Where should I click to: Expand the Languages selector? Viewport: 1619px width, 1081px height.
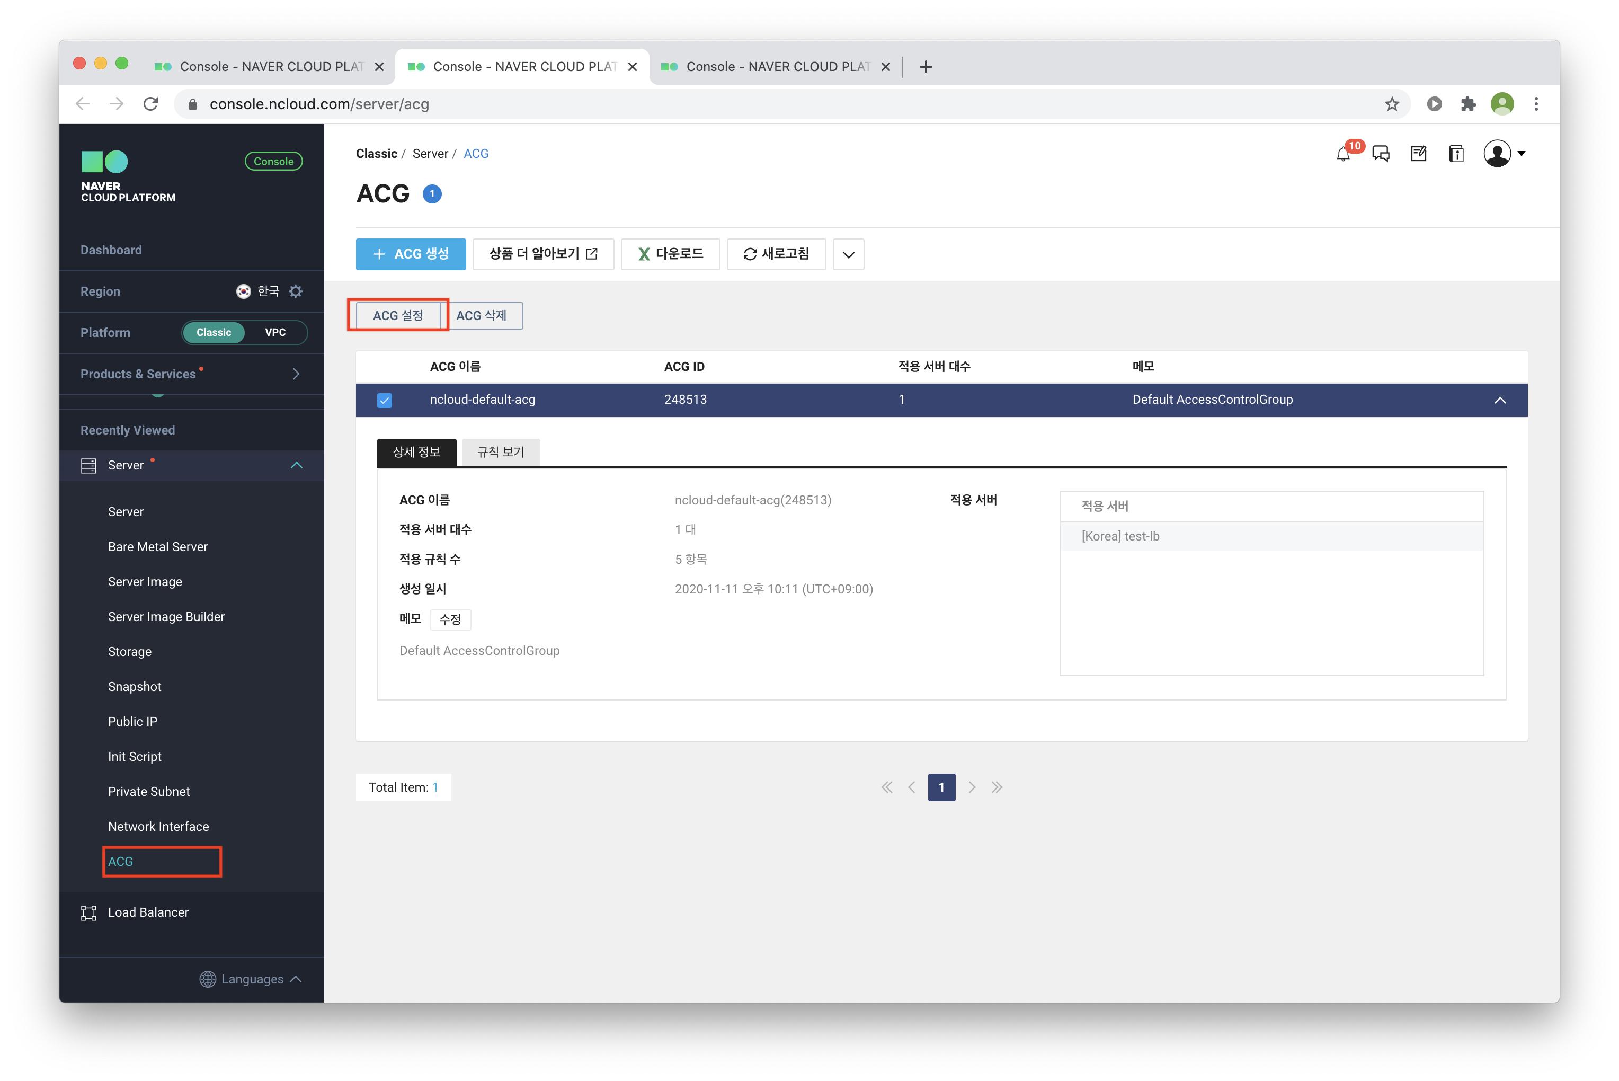point(252,979)
